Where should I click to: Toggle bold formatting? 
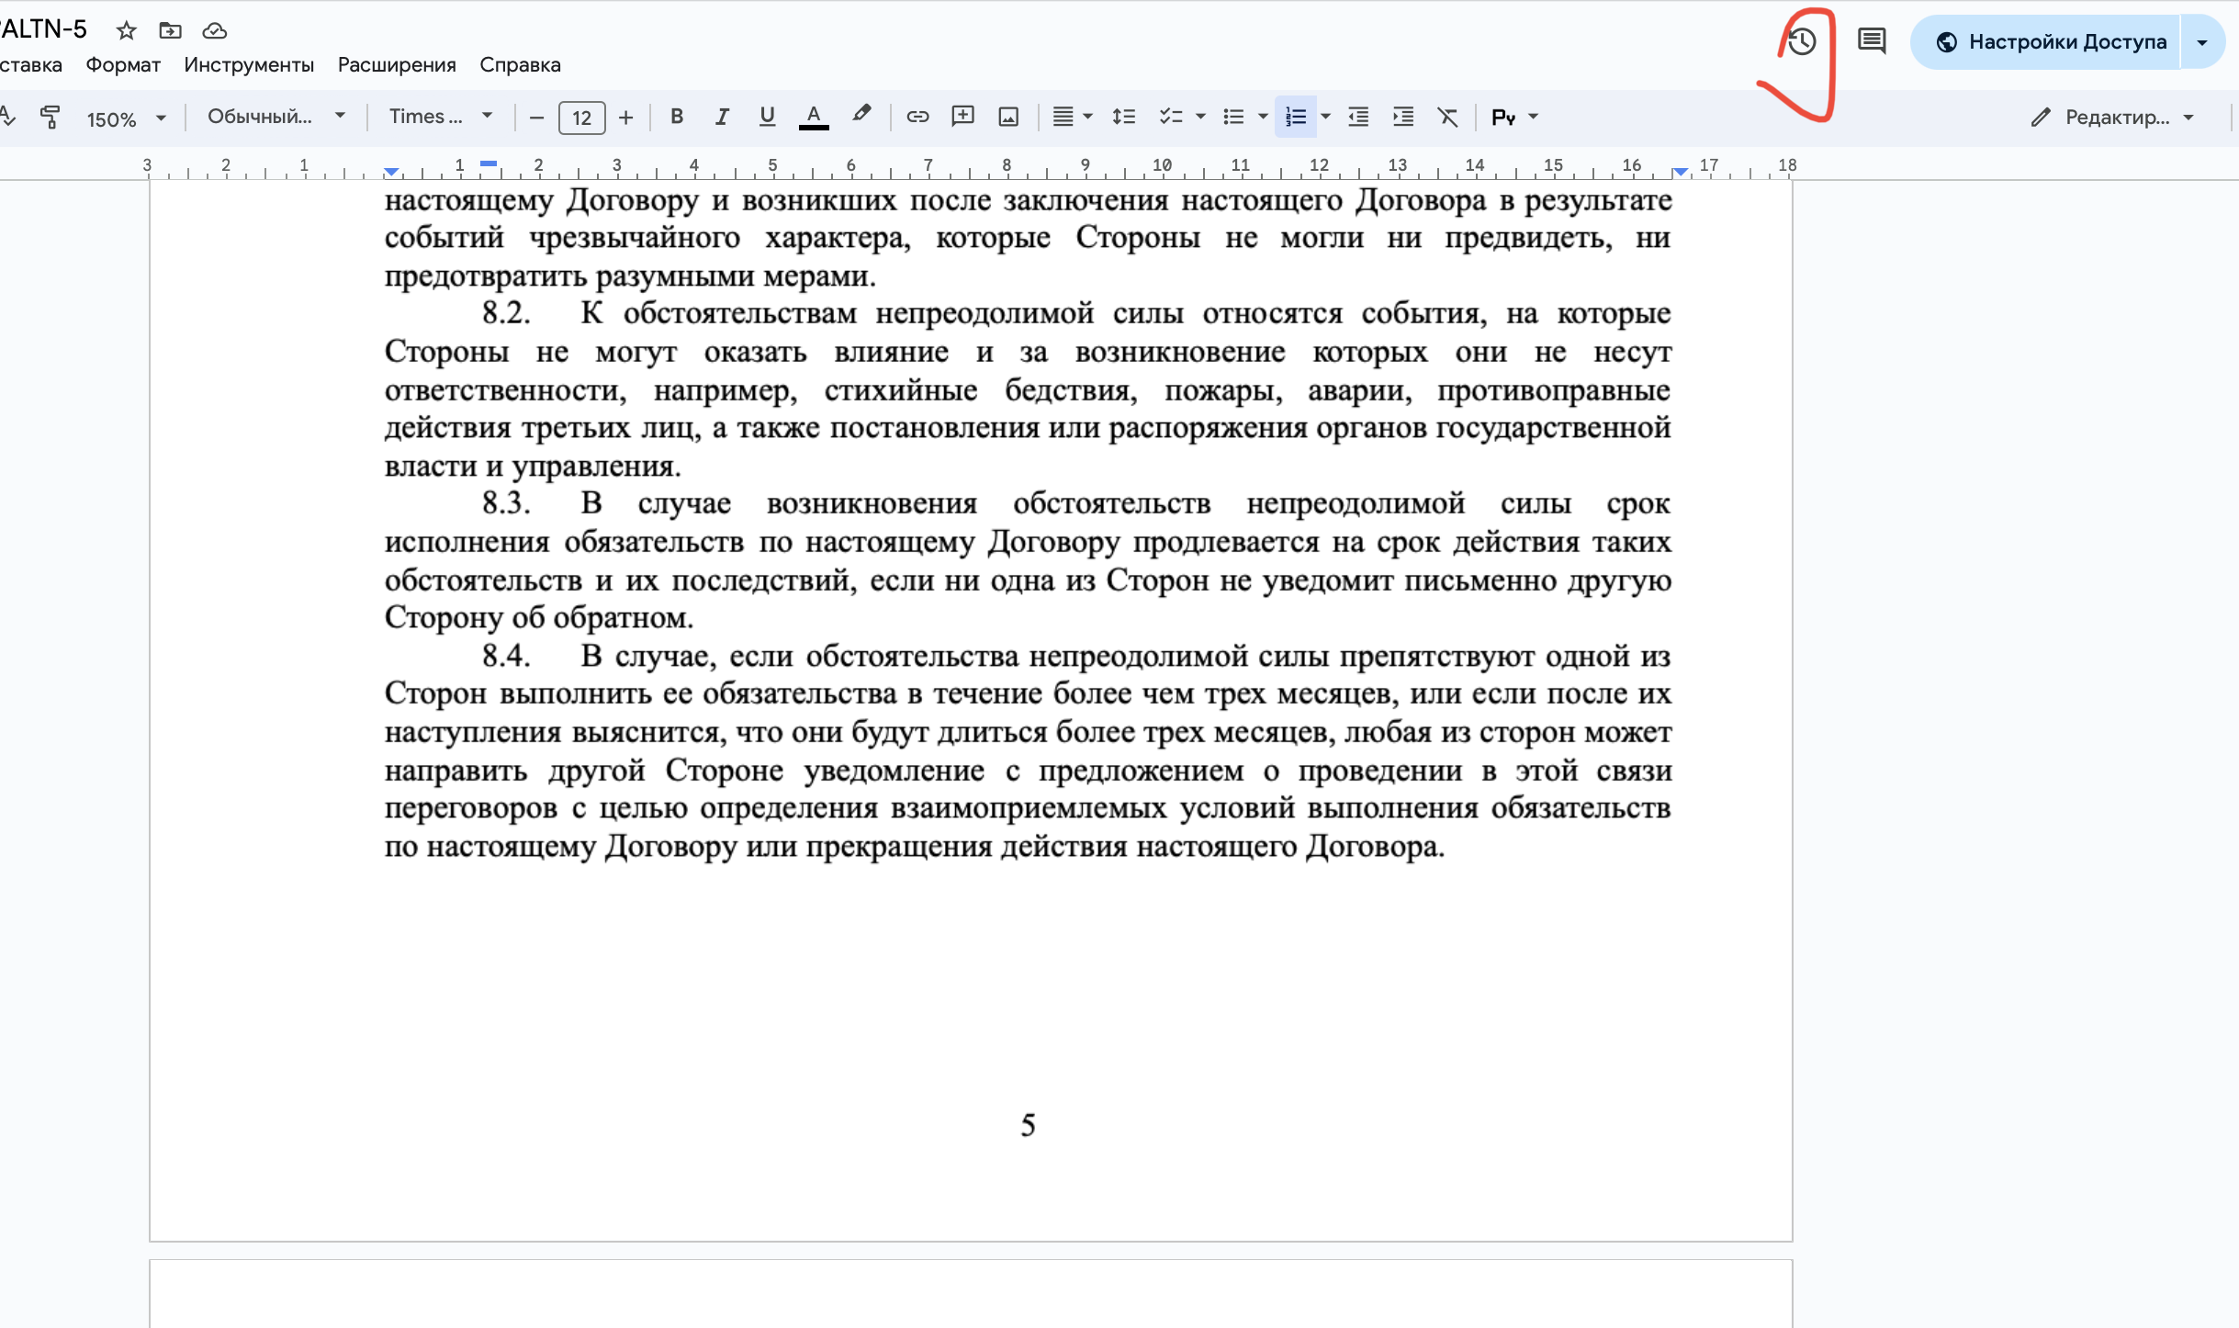click(x=677, y=117)
